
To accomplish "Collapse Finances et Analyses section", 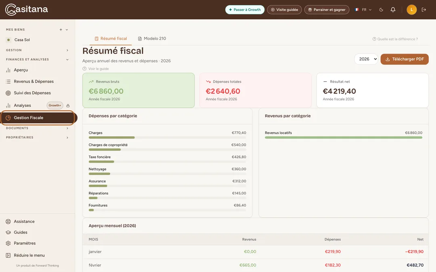I will pos(37,59).
